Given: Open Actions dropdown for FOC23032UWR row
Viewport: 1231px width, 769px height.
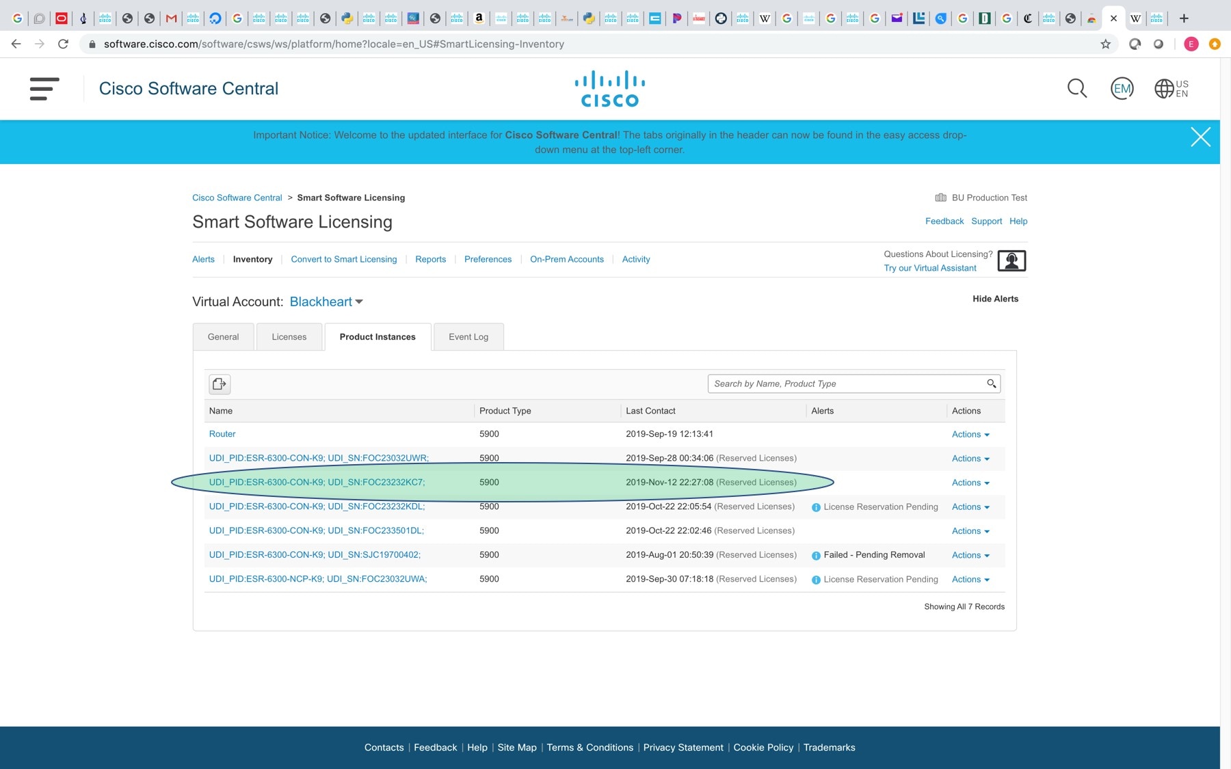Looking at the screenshot, I should coord(970,459).
